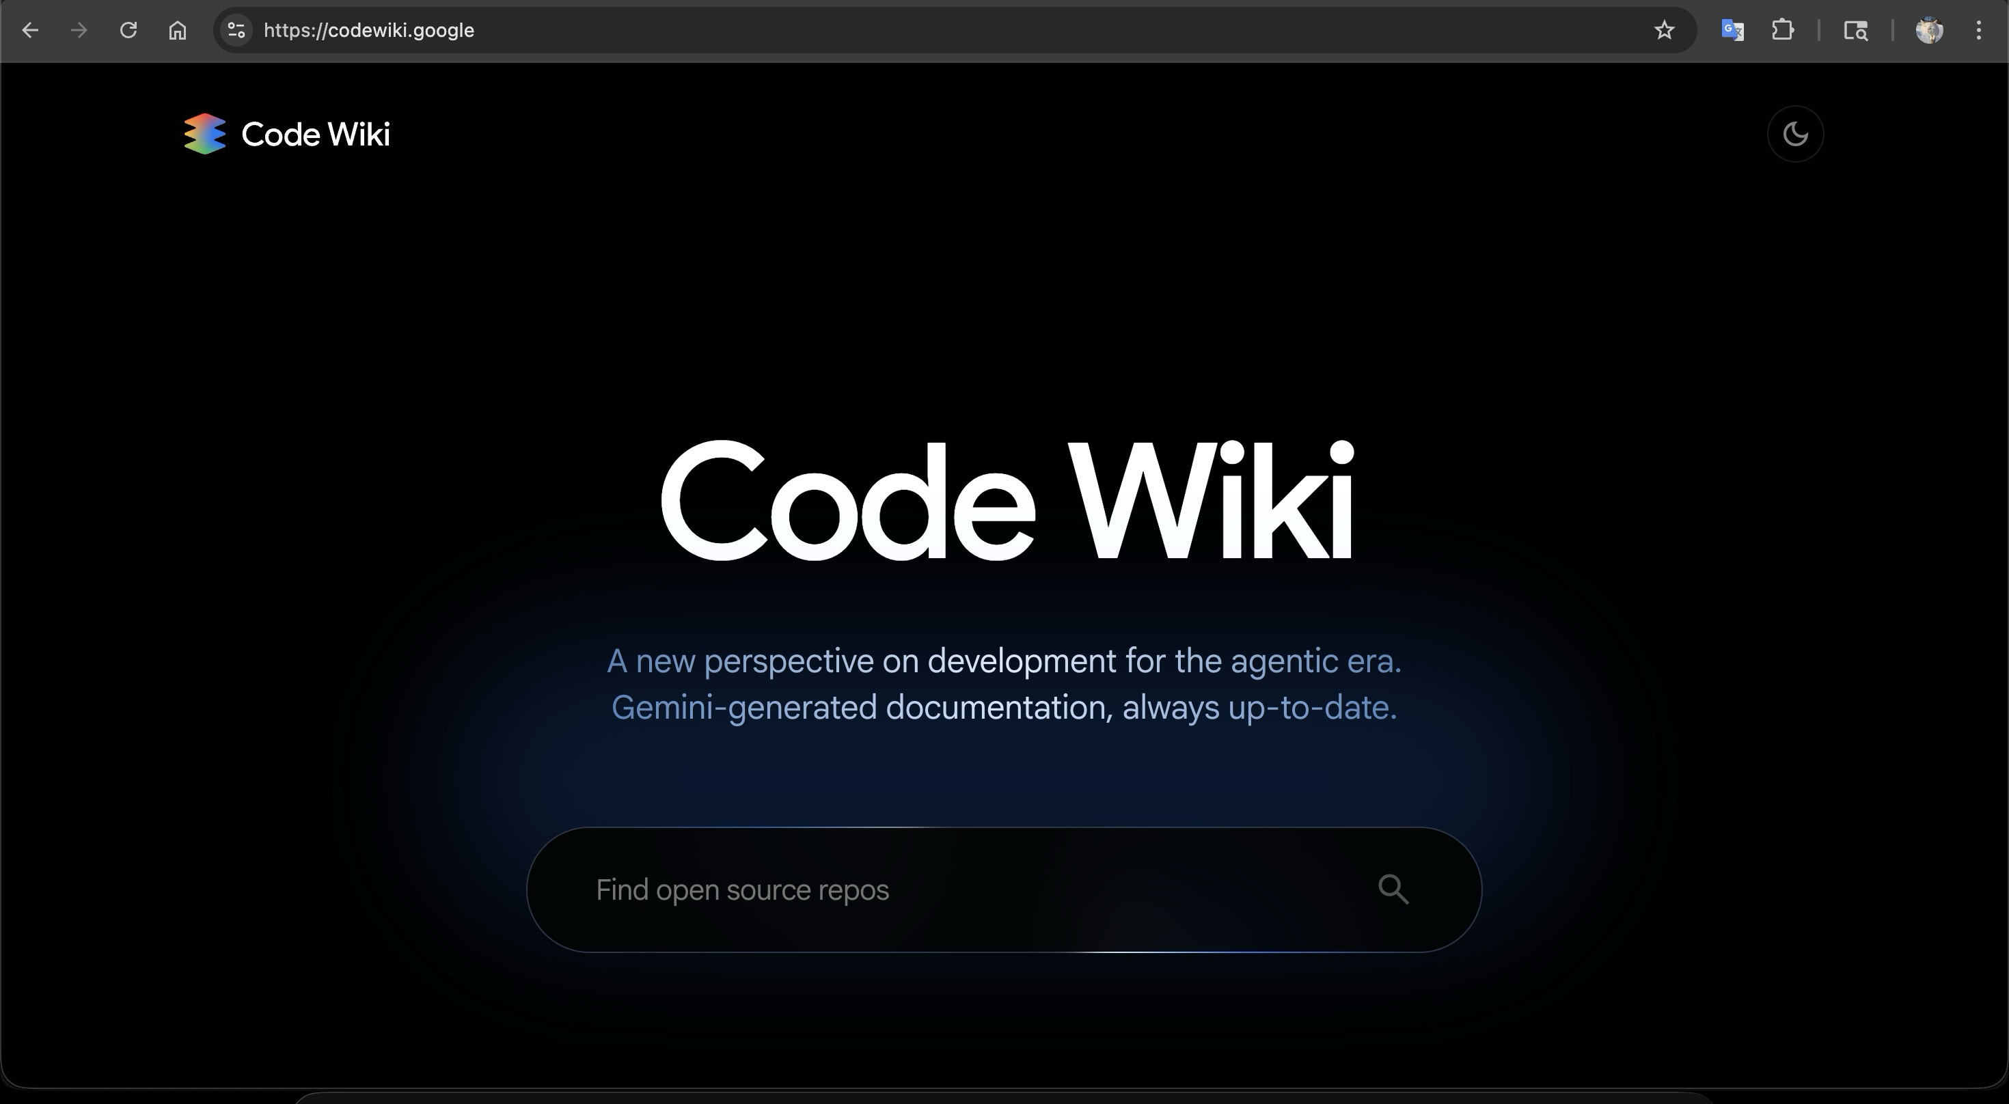Open the Google Translate extension icon

1732,31
